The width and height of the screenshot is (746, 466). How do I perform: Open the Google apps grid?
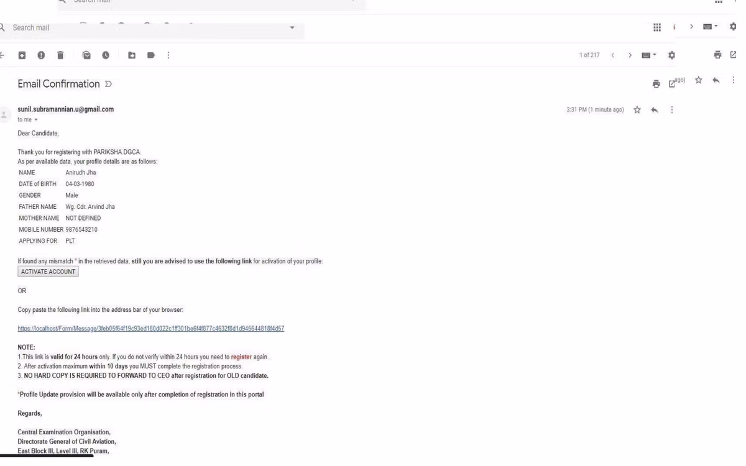pos(657,27)
